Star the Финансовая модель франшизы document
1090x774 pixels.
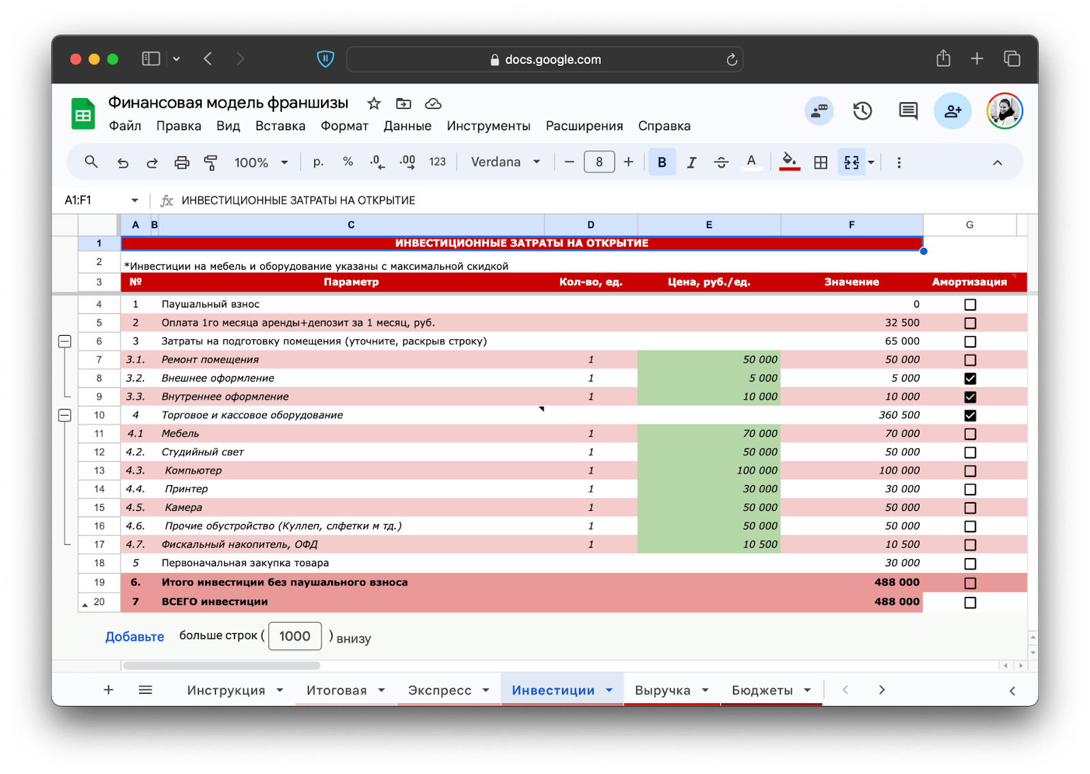click(373, 104)
